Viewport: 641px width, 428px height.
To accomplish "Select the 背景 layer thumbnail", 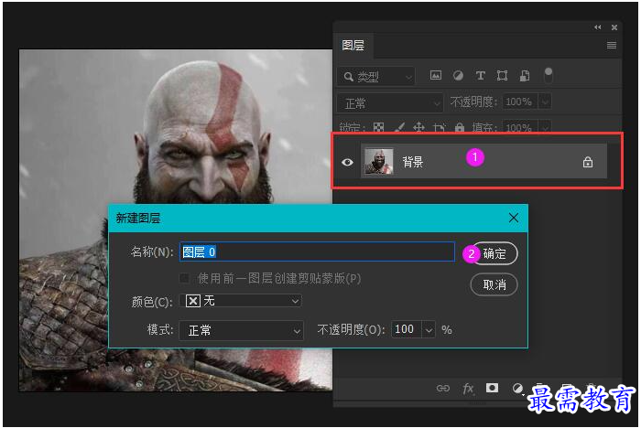I will click(x=378, y=162).
